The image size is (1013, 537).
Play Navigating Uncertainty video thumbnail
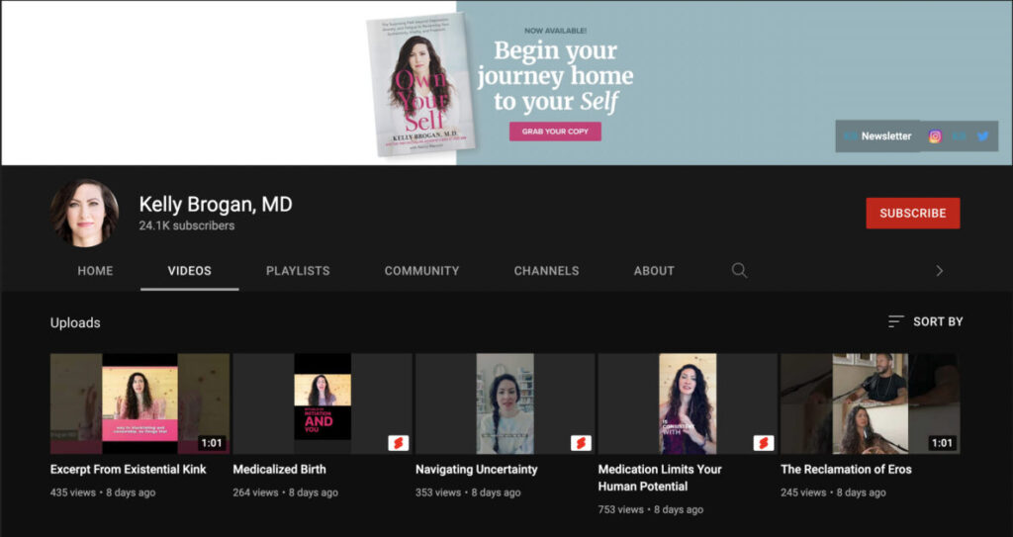[506, 403]
